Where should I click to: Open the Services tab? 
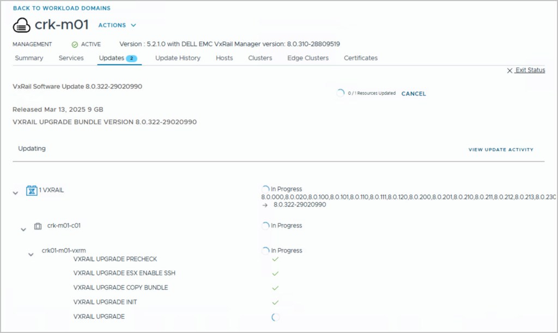point(71,58)
